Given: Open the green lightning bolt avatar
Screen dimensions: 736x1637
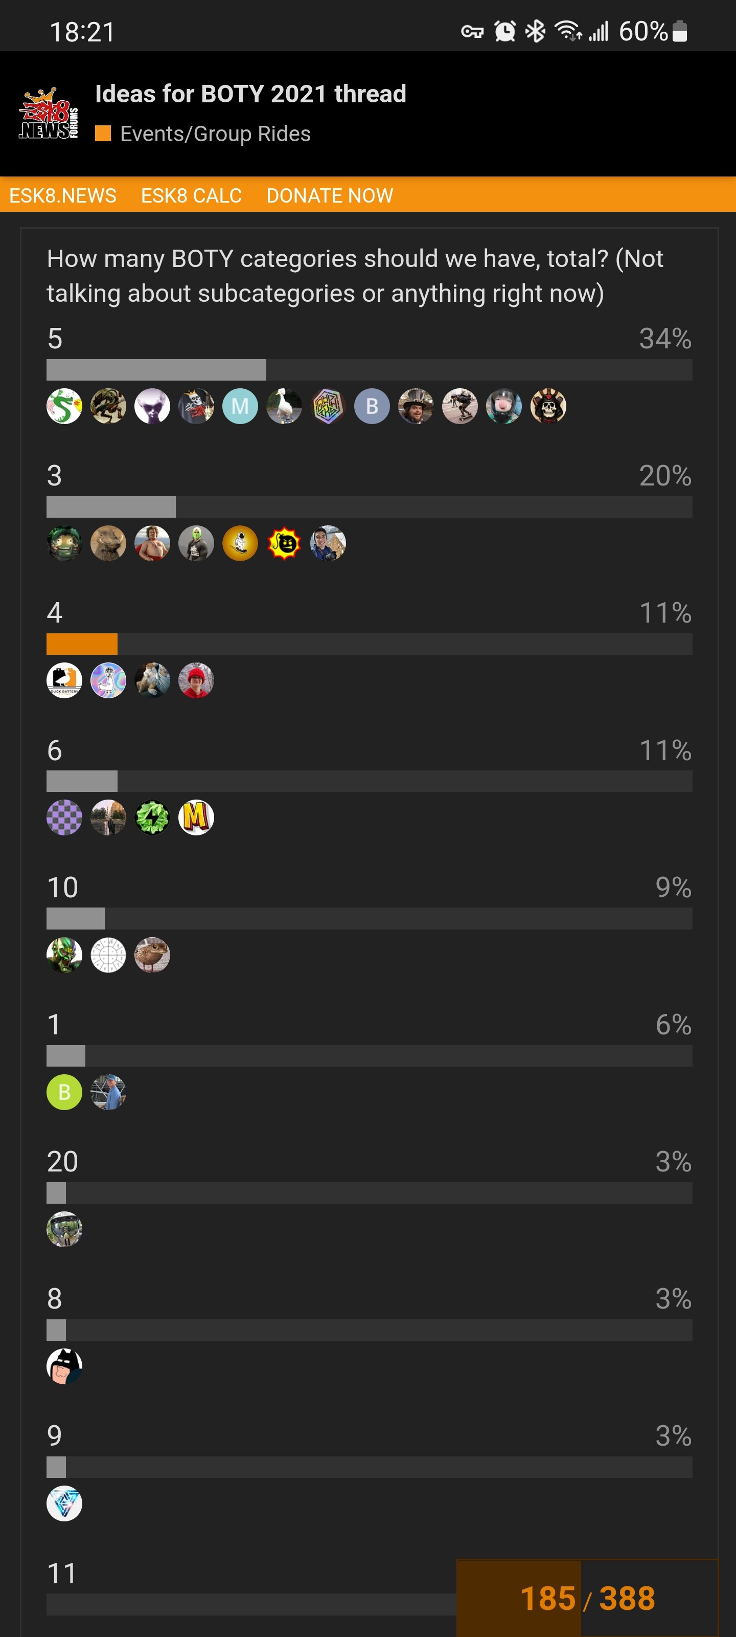Looking at the screenshot, I should tap(152, 817).
